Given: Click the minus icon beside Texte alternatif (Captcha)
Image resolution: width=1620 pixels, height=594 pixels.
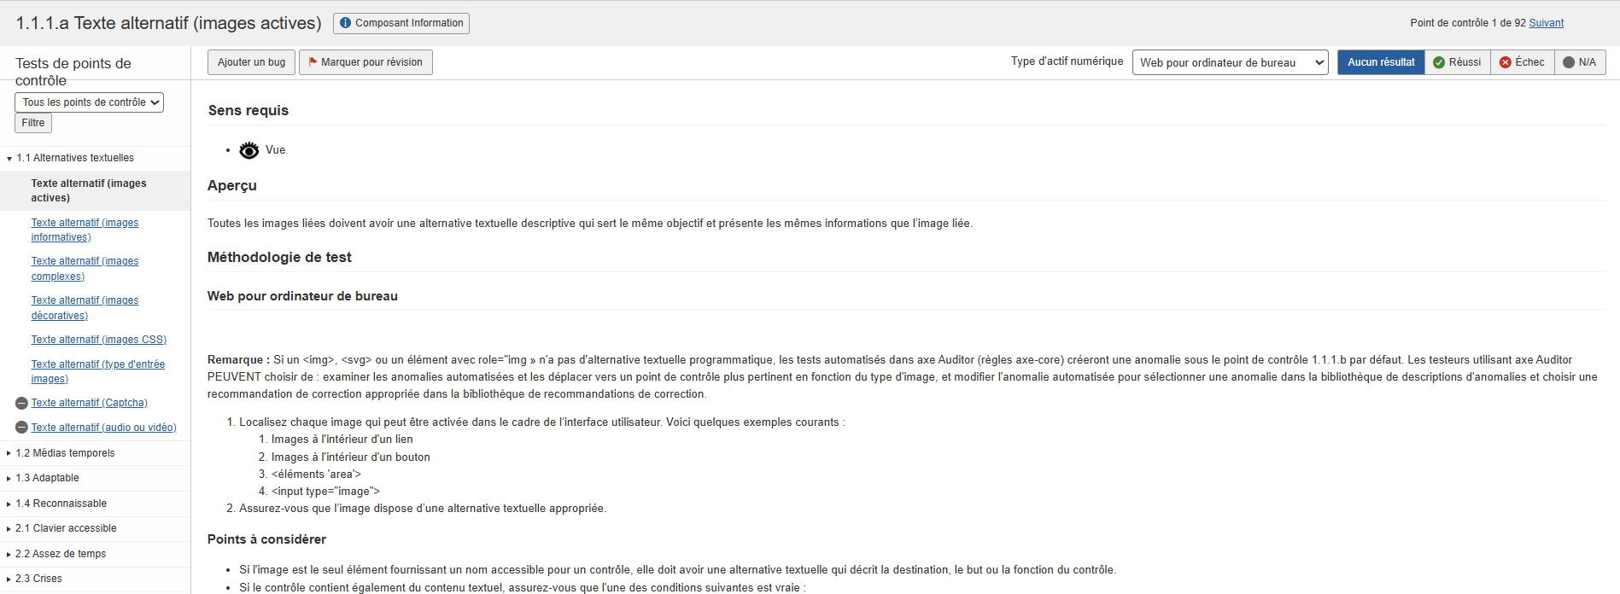Looking at the screenshot, I should (x=21, y=403).
